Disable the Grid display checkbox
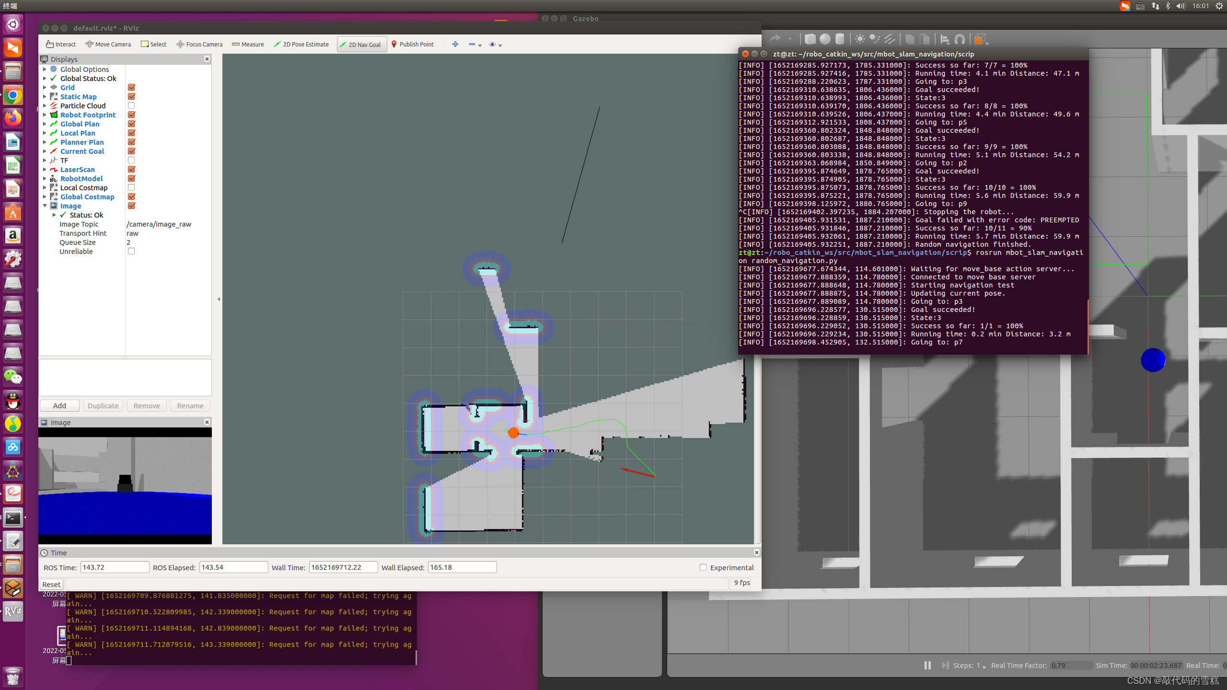The height and width of the screenshot is (690, 1227). pyautogui.click(x=131, y=87)
